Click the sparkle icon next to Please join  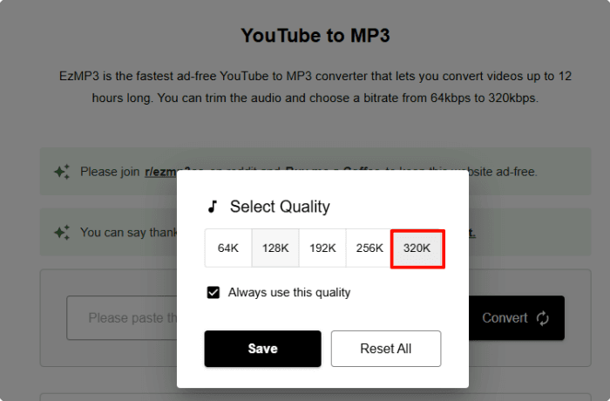coord(62,172)
